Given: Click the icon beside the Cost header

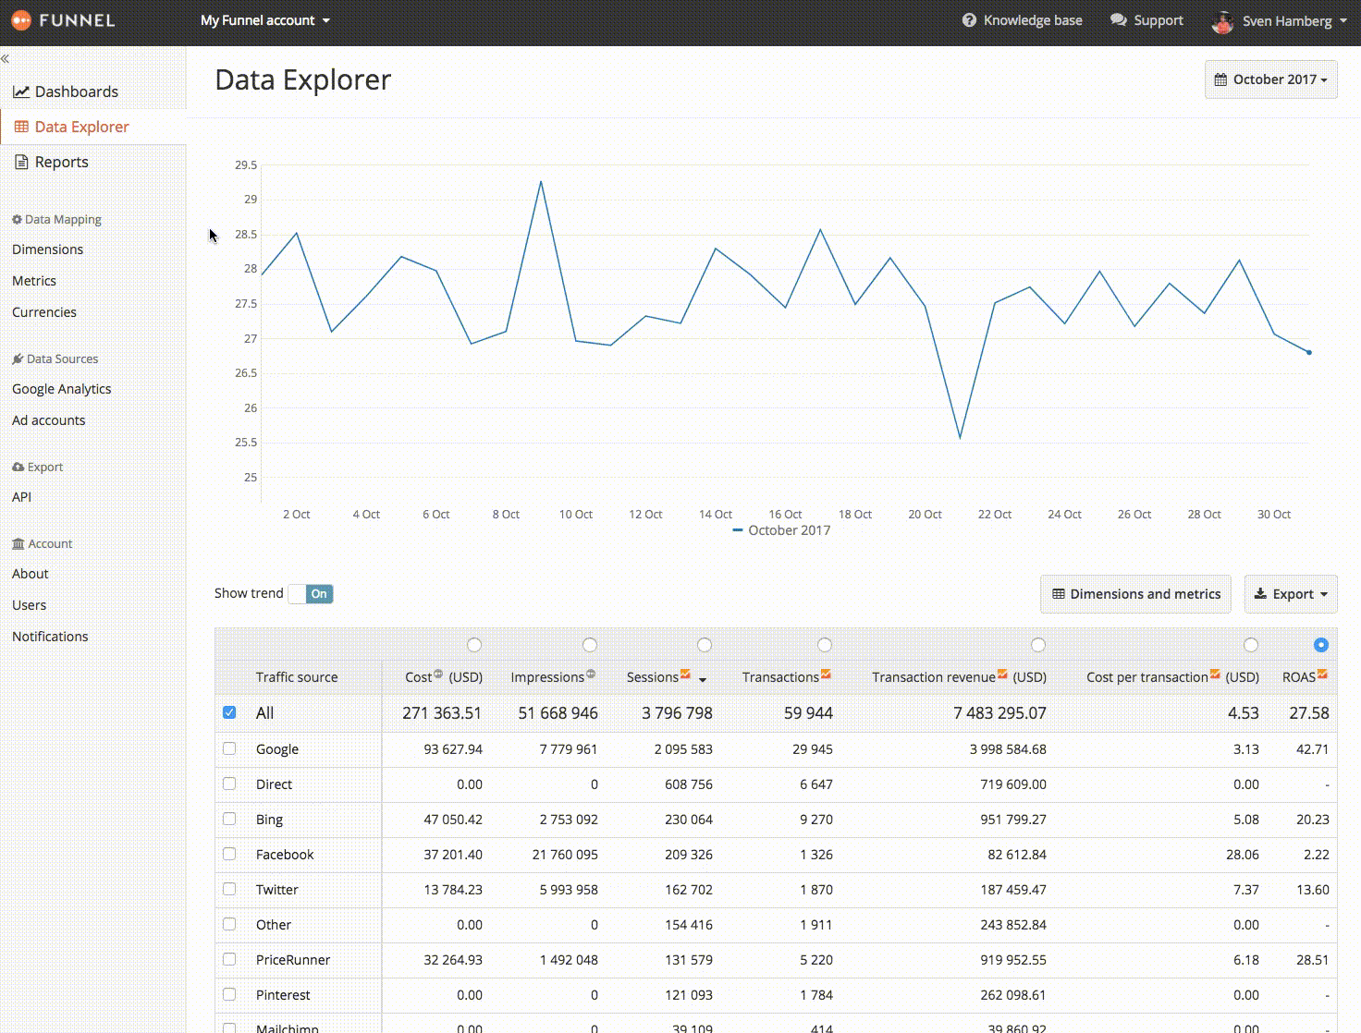Looking at the screenshot, I should [438, 674].
